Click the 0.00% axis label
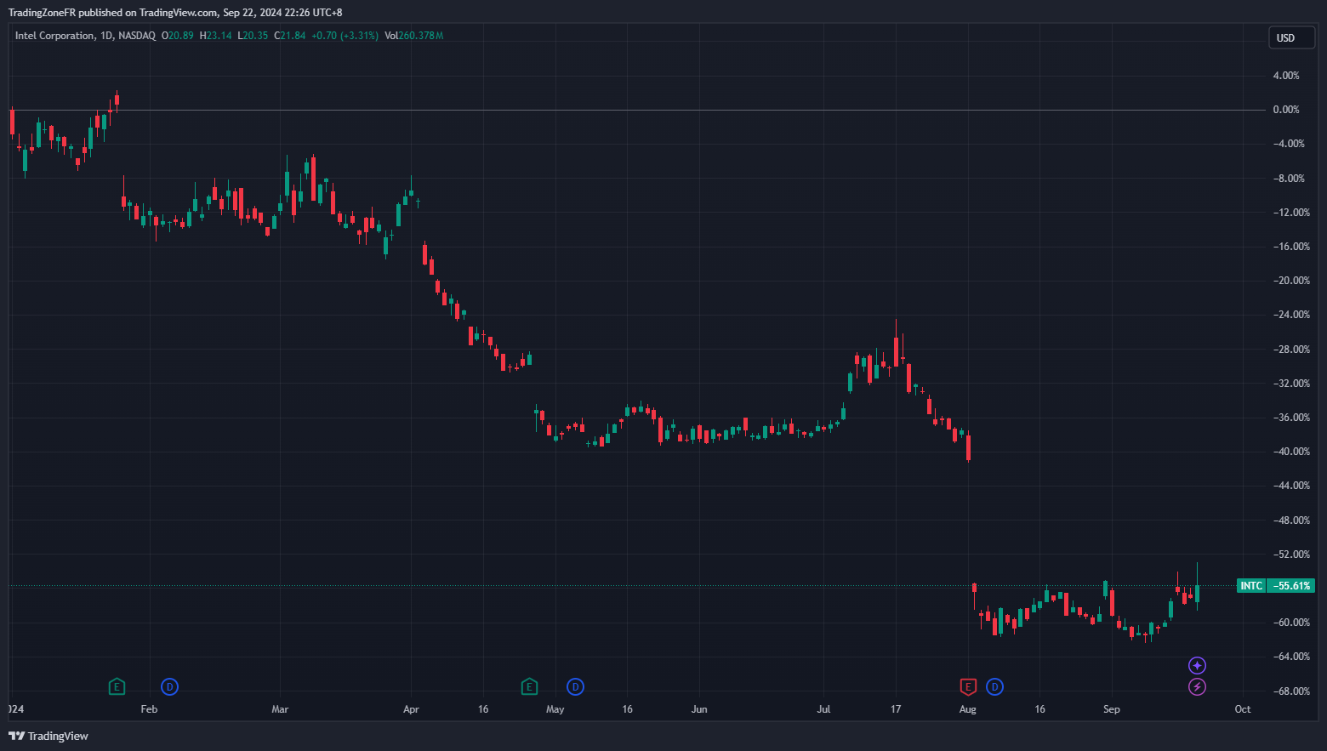The width and height of the screenshot is (1327, 751). (1286, 110)
